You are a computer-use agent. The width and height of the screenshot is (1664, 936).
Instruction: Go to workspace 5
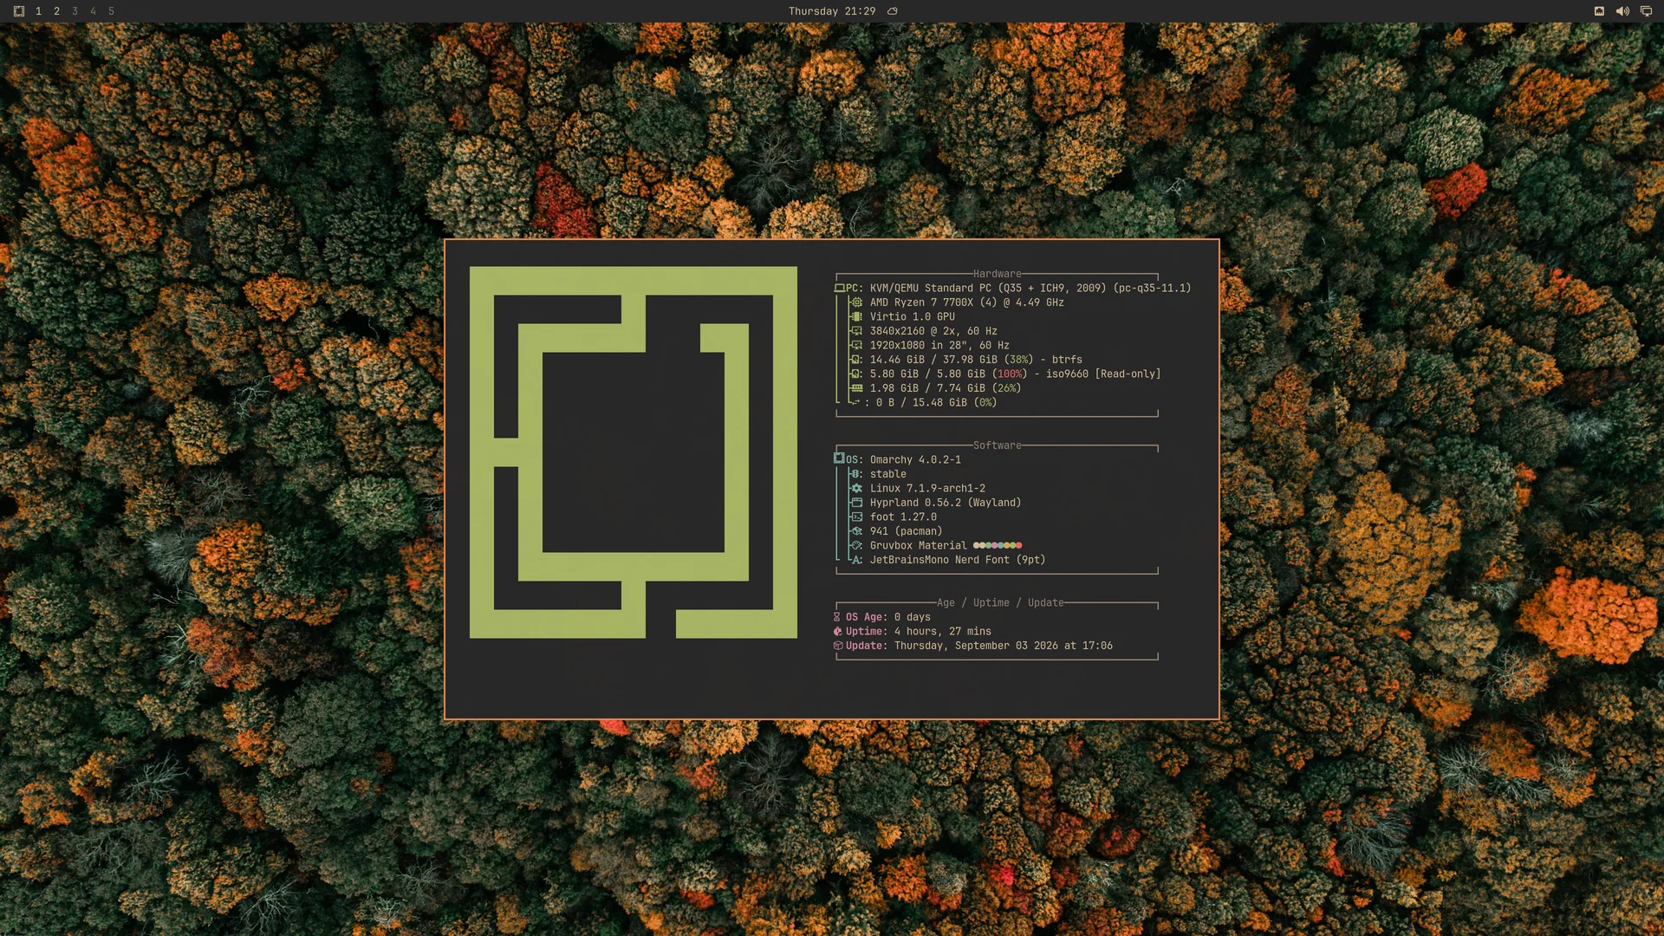coord(111,11)
